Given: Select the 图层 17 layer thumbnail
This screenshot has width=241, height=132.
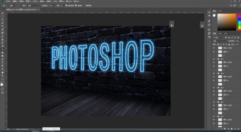Looking at the screenshot, I should click(x=220, y=52).
